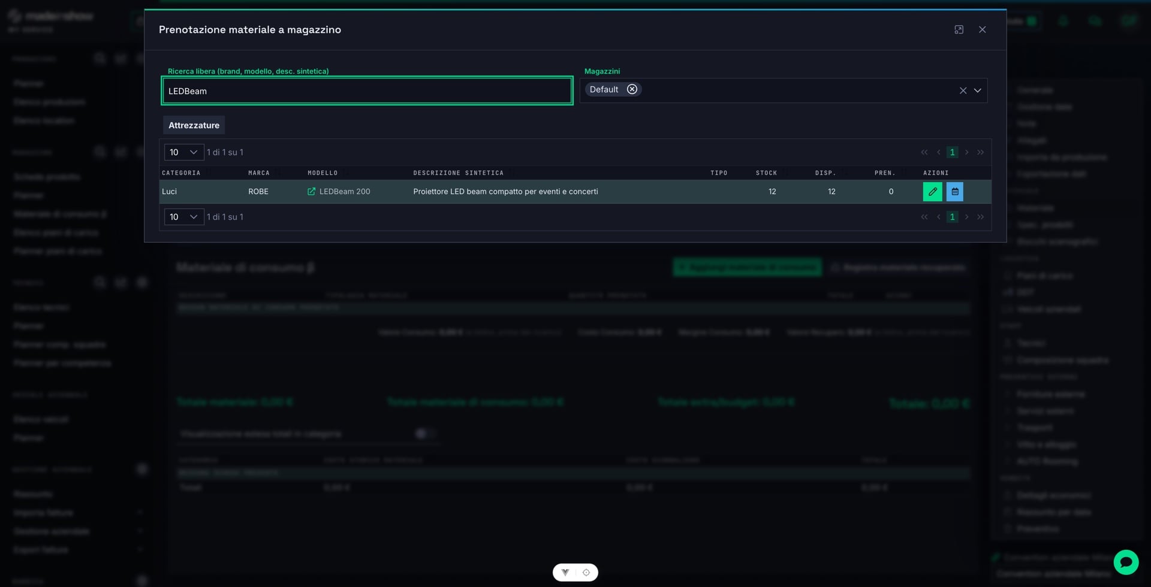Go to next page using upper paginator
Screen dimensions: 1151x587
point(966,152)
